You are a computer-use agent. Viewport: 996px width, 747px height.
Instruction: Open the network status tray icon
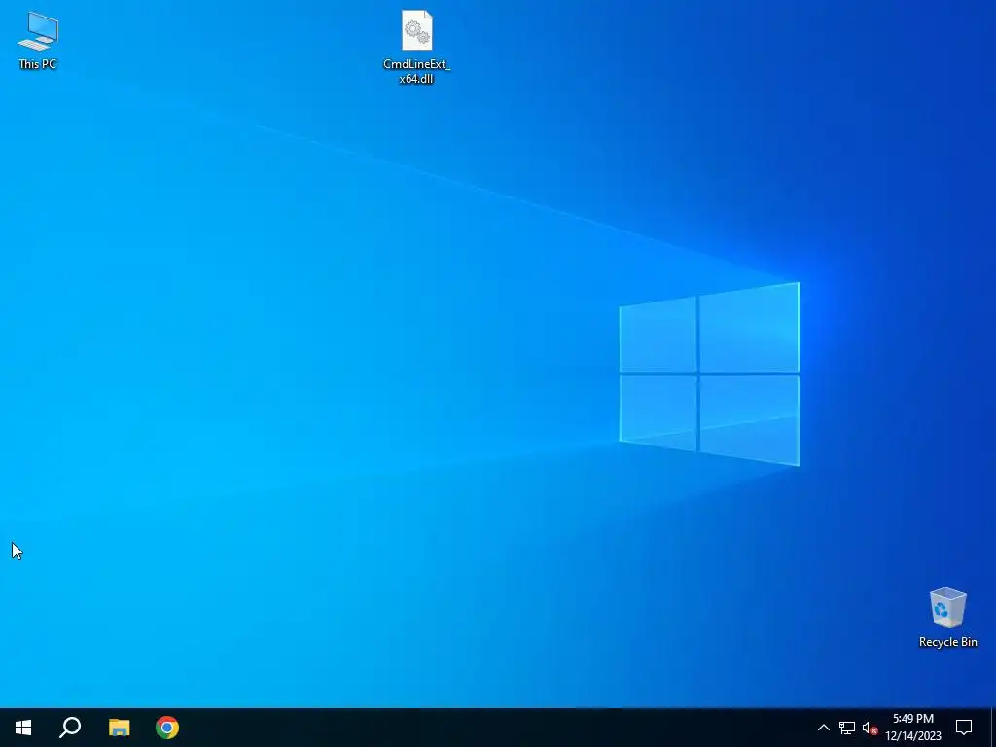pos(847,728)
